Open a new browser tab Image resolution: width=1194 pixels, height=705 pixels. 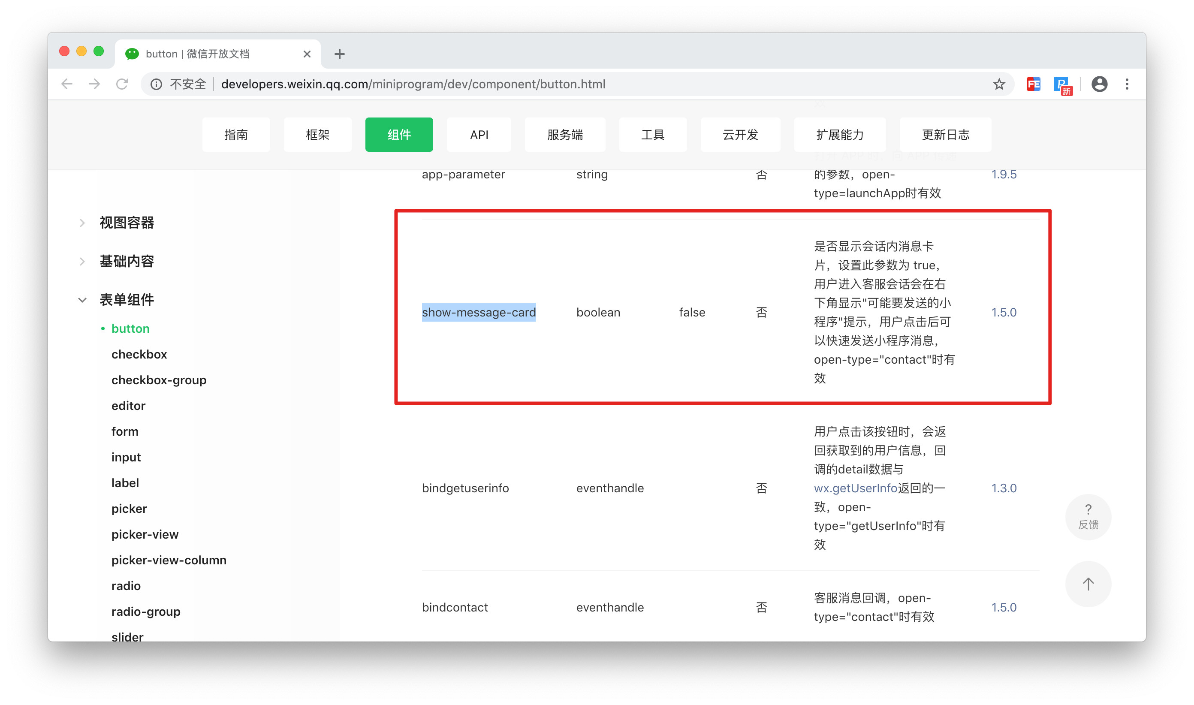339,54
